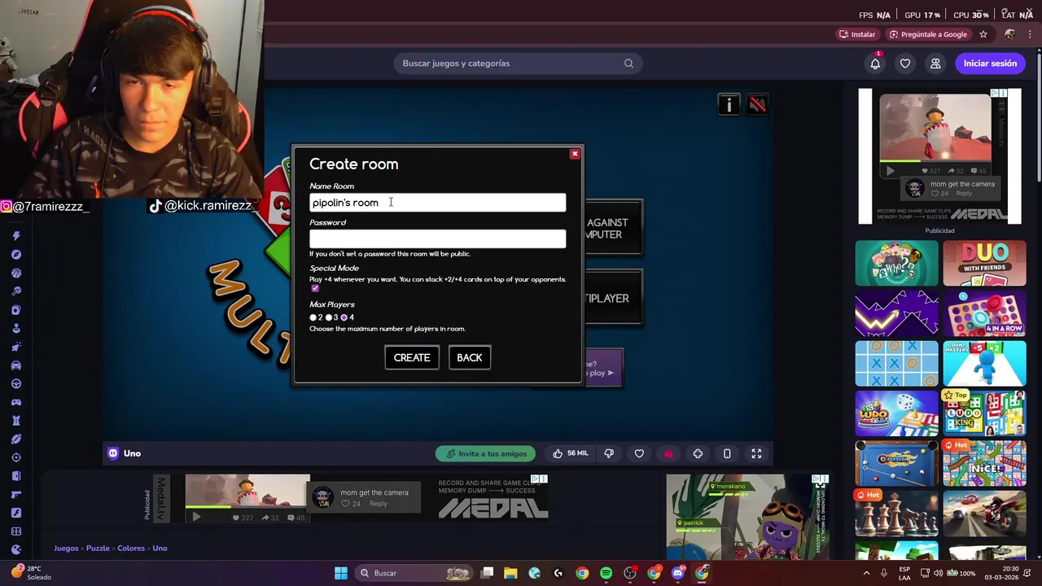Open Windows Start button
Screen dimensions: 1042x586
pyautogui.click(x=341, y=573)
